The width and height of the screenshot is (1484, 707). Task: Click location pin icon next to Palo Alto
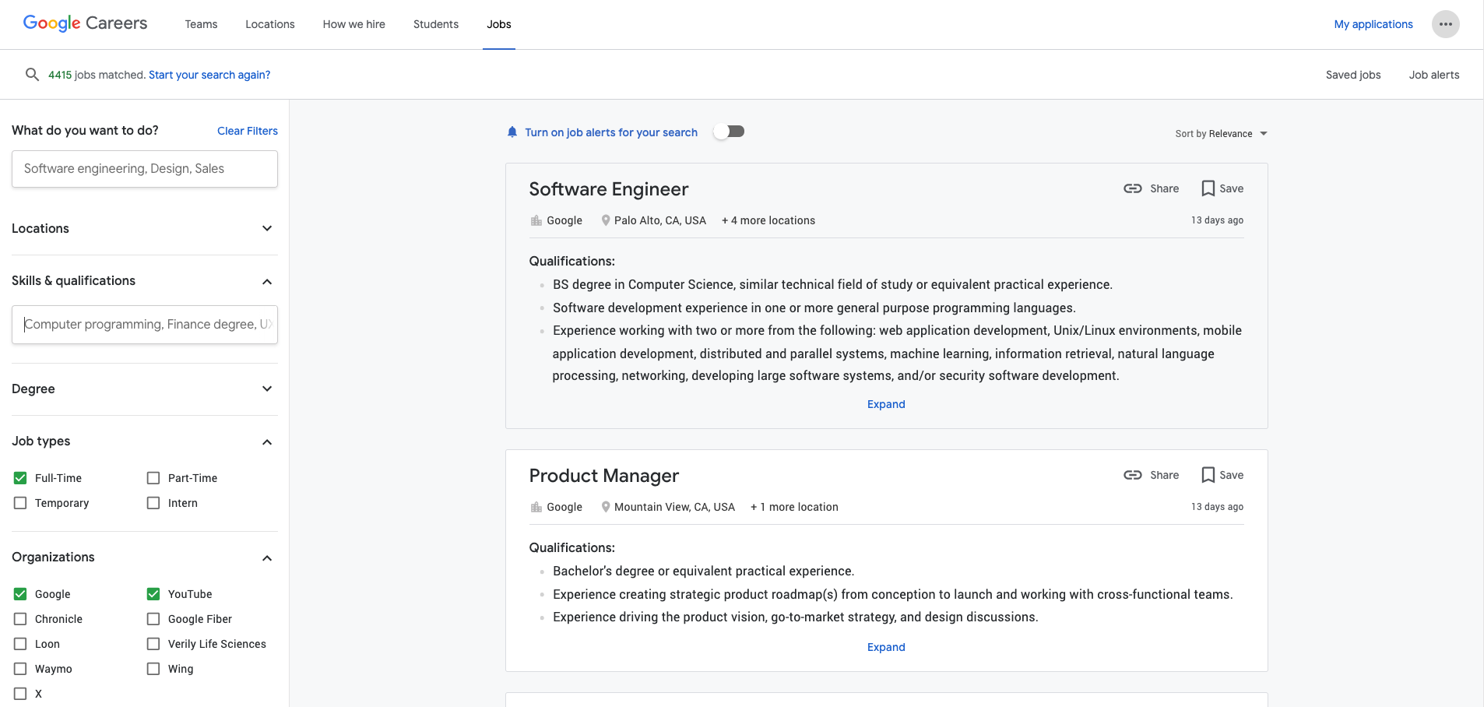[606, 220]
